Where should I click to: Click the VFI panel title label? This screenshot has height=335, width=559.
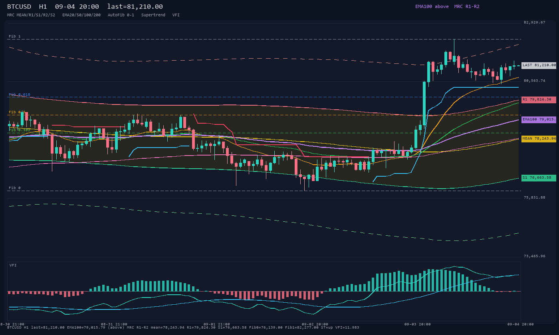coord(13,265)
